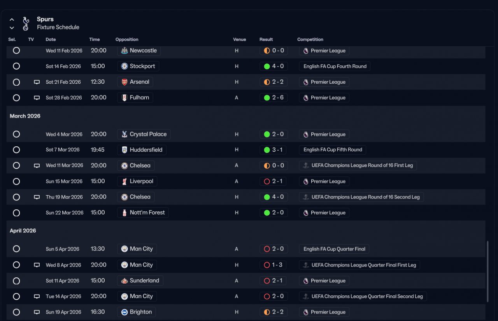
Task: Open the English FA Cup Fourth Round competition
Action: 335,66
